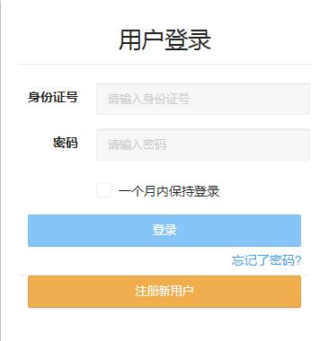
Task: Submit with the blue 登录 button
Action: (x=164, y=231)
